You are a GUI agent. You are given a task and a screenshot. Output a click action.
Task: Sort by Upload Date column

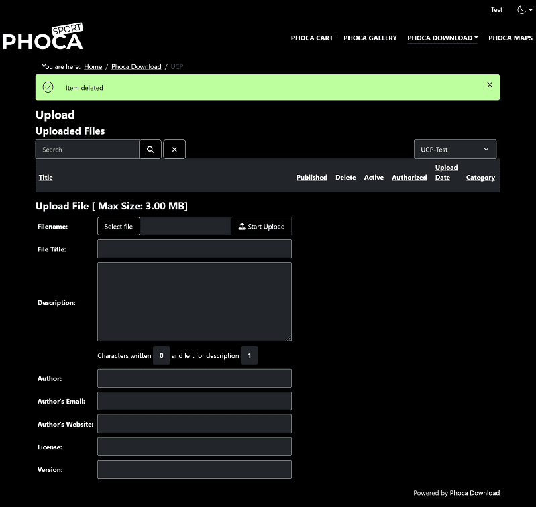pyautogui.click(x=446, y=172)
